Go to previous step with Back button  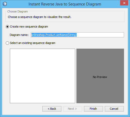click(52, 109)
